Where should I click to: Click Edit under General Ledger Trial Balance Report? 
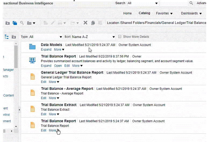(x=44, y=82)
